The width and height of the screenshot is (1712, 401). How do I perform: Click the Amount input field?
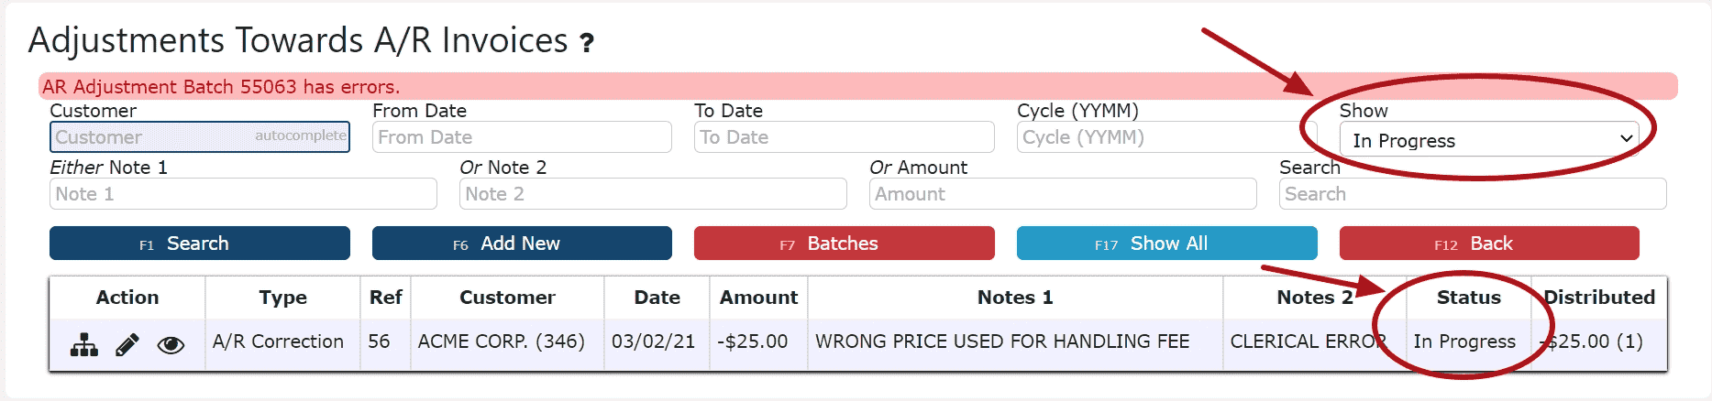coord(1062,194)
